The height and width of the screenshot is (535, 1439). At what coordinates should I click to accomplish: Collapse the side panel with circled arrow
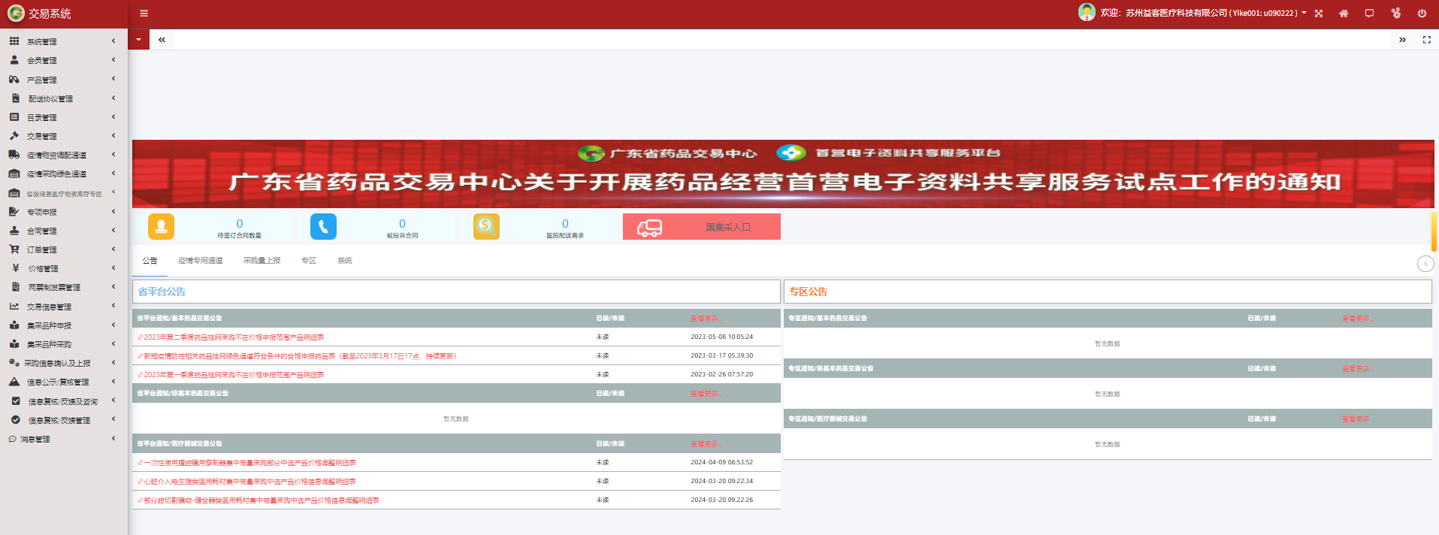point(1425,263)
